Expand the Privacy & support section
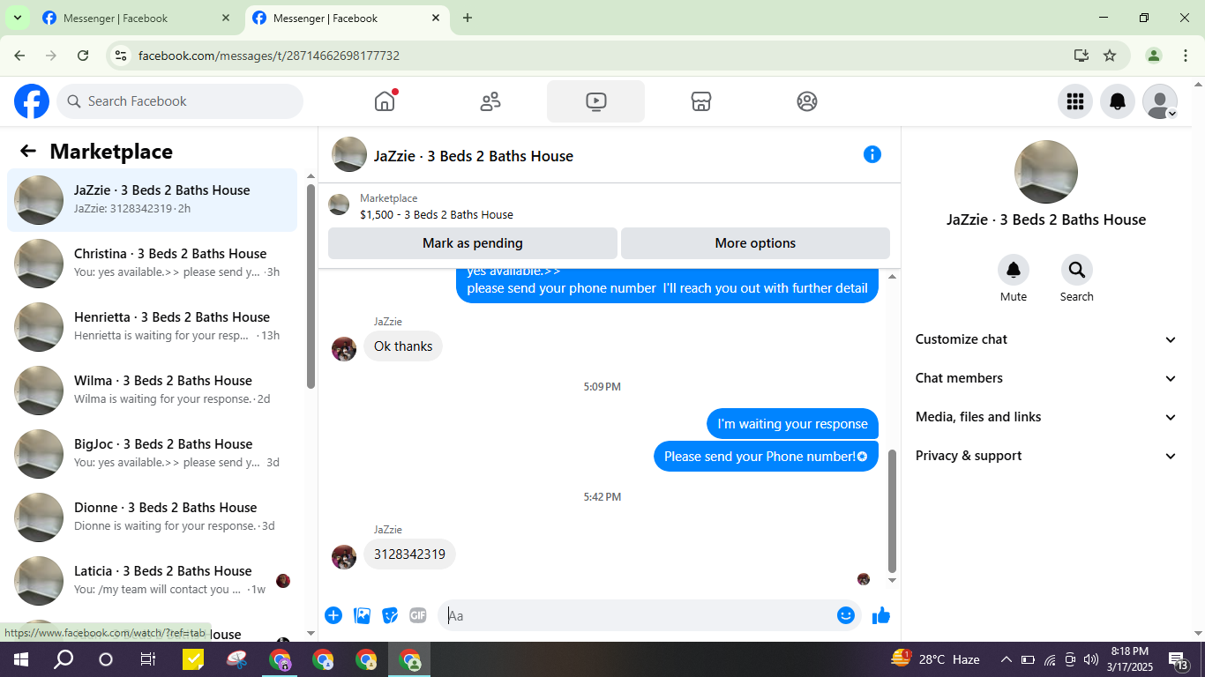Viewport: 1205px width, 677px height. tap(1046, 456)
